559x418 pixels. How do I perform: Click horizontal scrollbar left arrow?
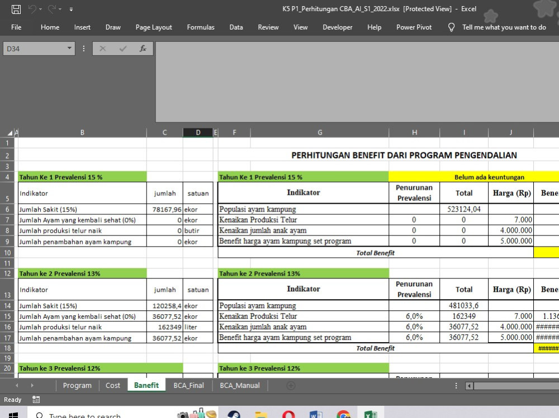tap(470, 386)
